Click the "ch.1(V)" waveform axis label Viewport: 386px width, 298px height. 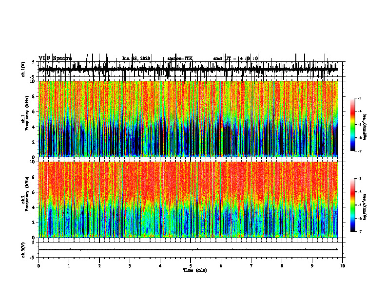click(x=23, y=69)
